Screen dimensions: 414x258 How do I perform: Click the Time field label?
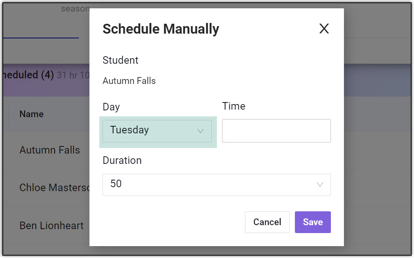click(234, 106)
